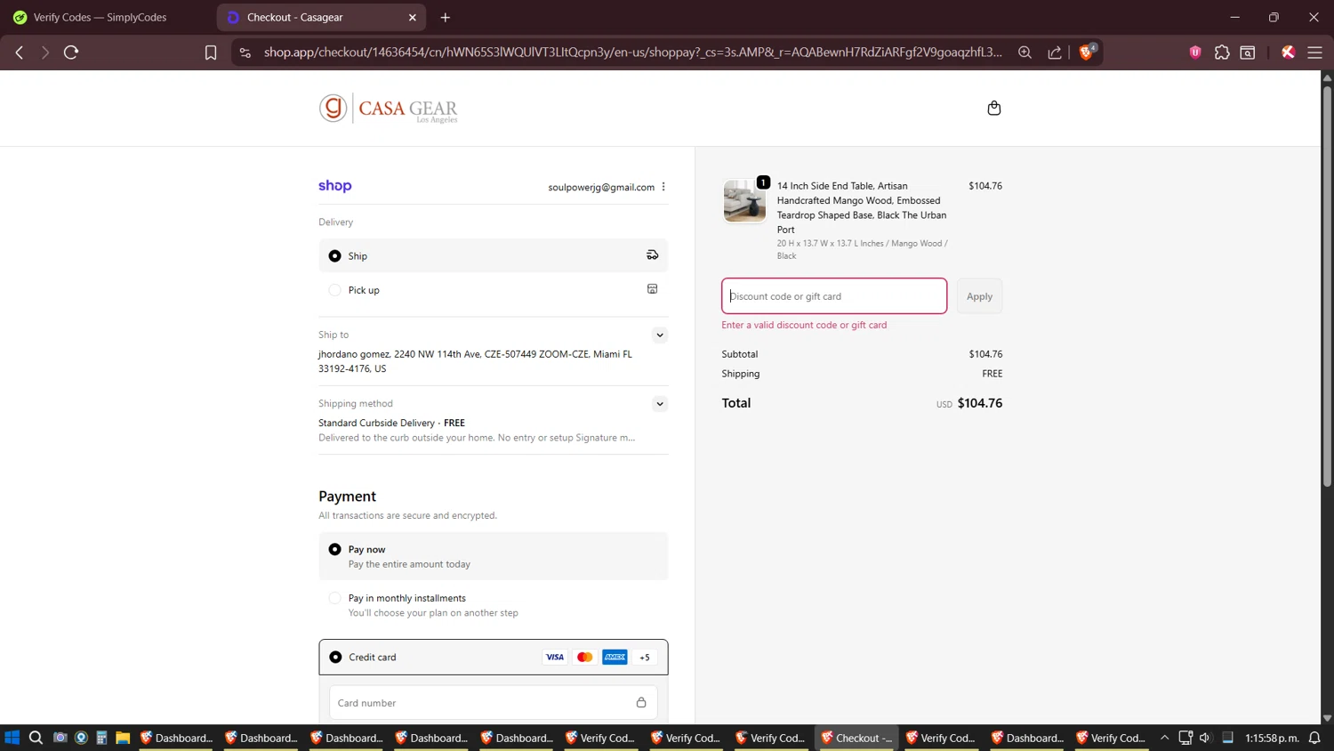Open Brave Shields lion icon

coord(1087,52)
